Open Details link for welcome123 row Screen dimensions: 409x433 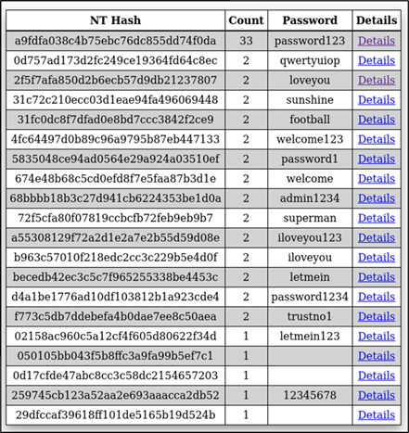coord(377,139)
